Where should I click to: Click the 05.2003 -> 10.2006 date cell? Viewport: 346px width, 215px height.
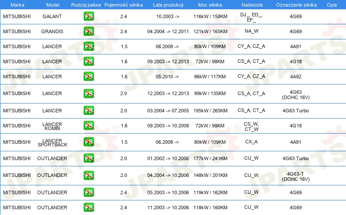point(168,192)
